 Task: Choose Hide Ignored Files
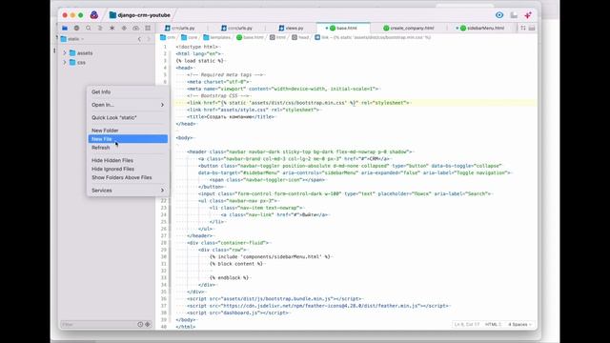pos(128,169)
